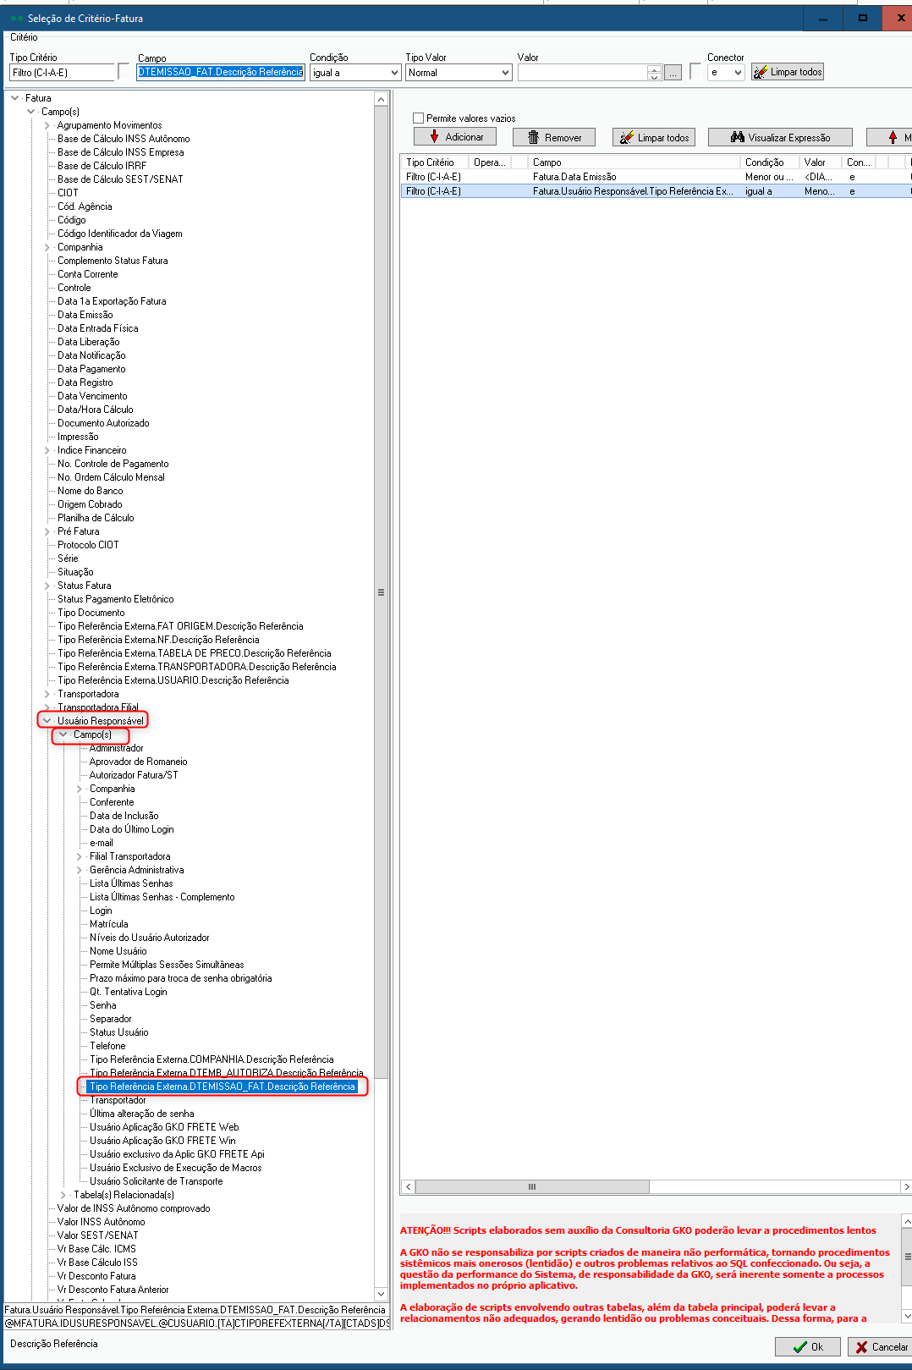Screen dimensions: 912x1370
Task: Expand Pré Fatura node
Action: pyautogui.click(x=47, y=531)
